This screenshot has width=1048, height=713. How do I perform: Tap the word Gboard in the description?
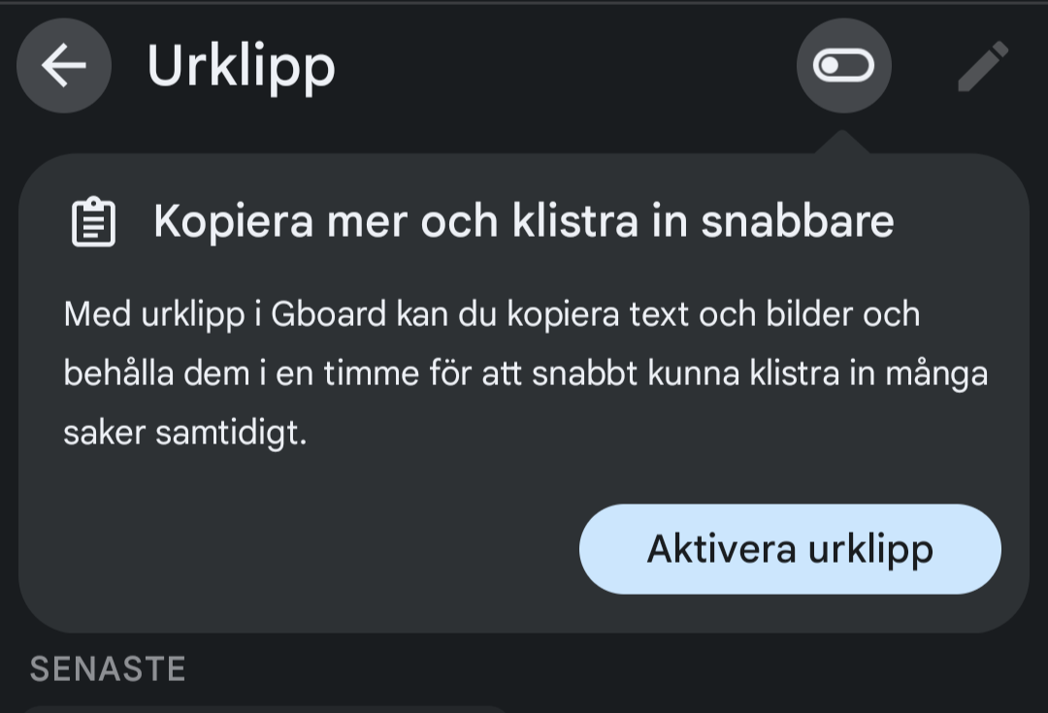(x=328, y=314)
